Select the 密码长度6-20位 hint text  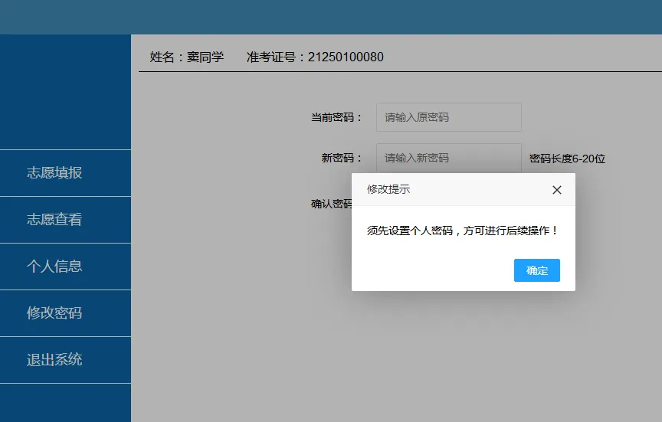click(x=568, y=159)
